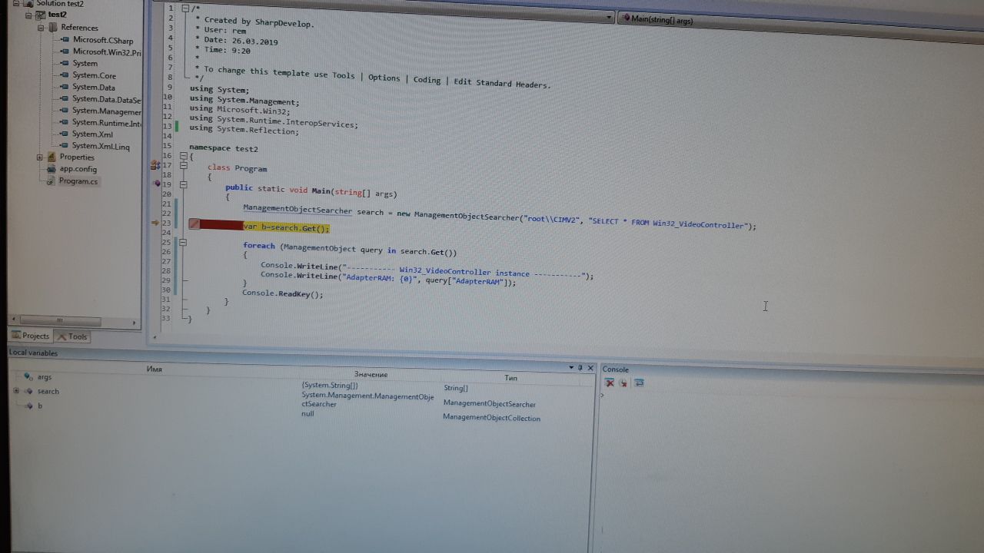Select the System reference in tree
The width and height of the screenshot is (984, 553).
(85, 64)
